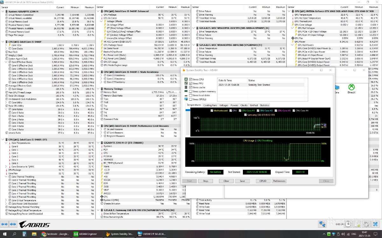Collapse the Core Effective Clocks tree
Image resolution: width=382 pixels, height=238 pixels.
click(x=6, y=62)
